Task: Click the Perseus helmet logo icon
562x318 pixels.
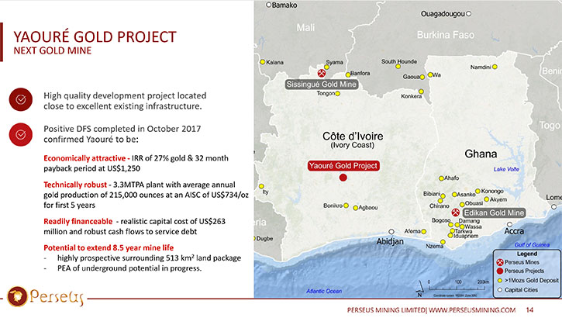Action: (17, 296)
